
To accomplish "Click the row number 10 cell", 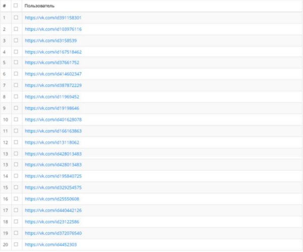I will (6, 120).
